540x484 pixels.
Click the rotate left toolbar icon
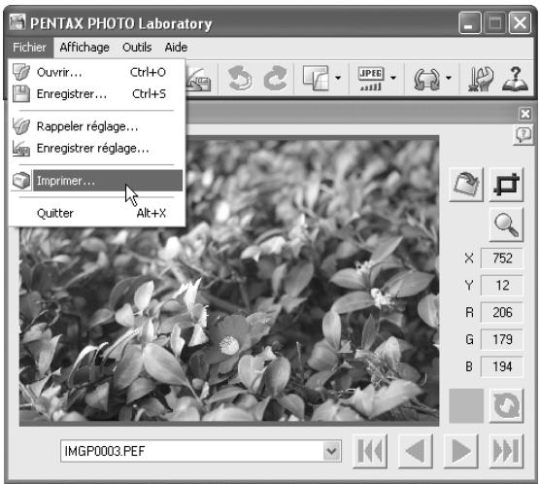240,79
